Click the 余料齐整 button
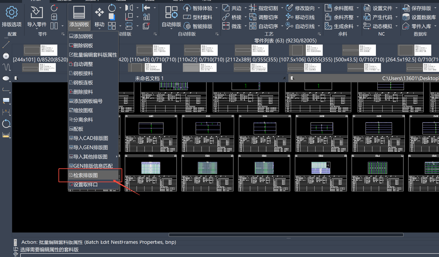 pos(339,17)
